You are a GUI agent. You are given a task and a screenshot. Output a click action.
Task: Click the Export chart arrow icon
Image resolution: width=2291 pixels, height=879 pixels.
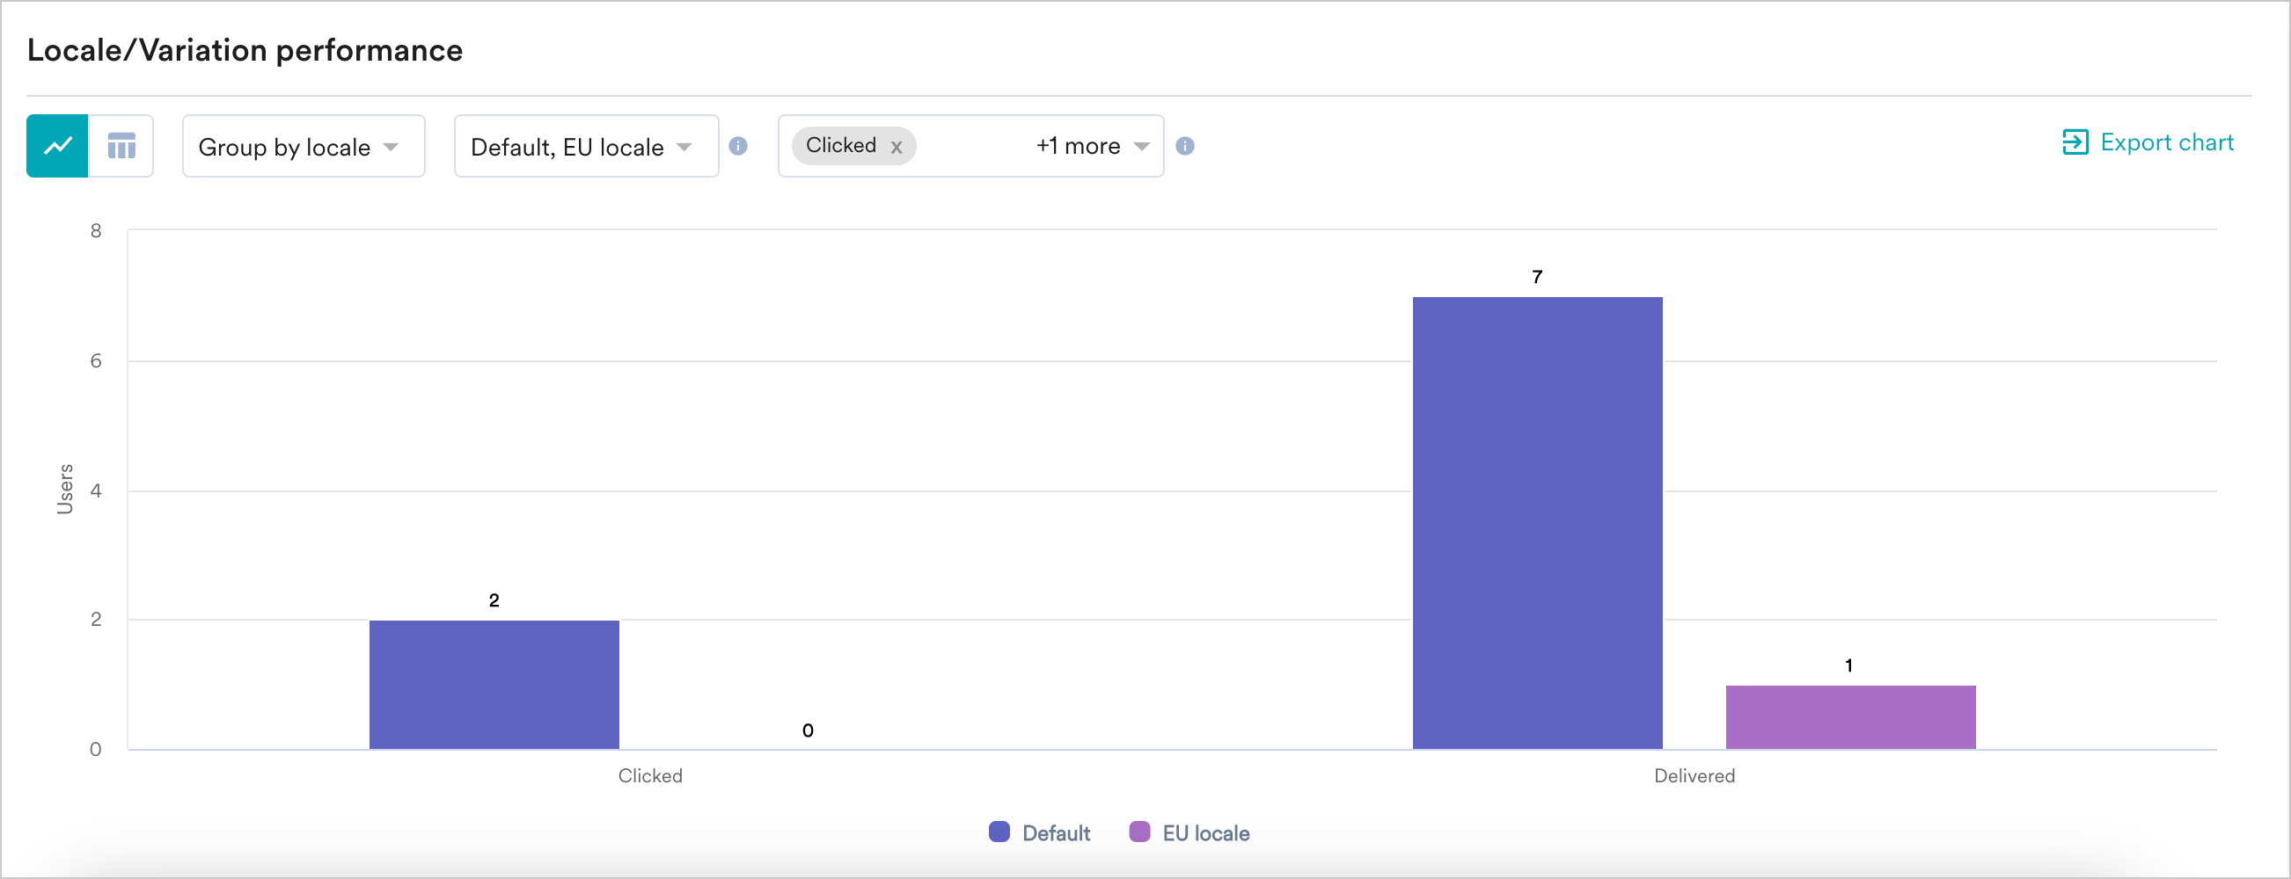pos(2075,142)
